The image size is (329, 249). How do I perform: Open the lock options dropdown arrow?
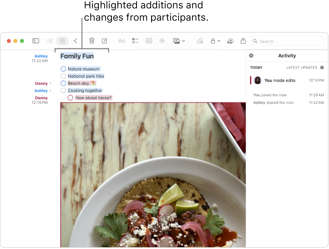pyautogui.click(x=219, y=41)
